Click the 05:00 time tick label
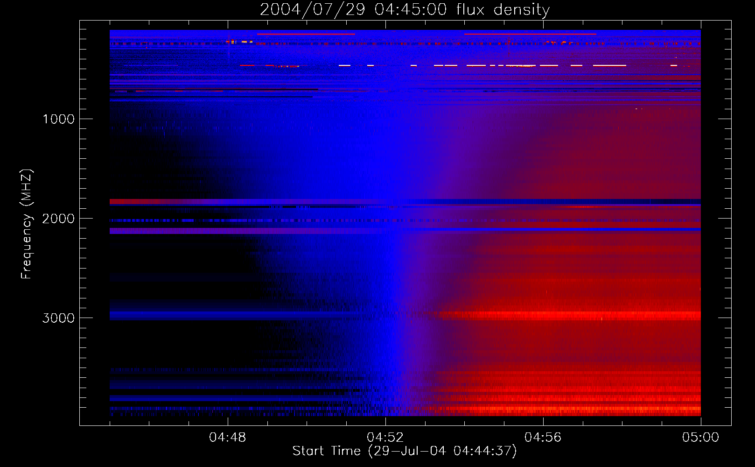The image size is (755, 467). [700, 438]
